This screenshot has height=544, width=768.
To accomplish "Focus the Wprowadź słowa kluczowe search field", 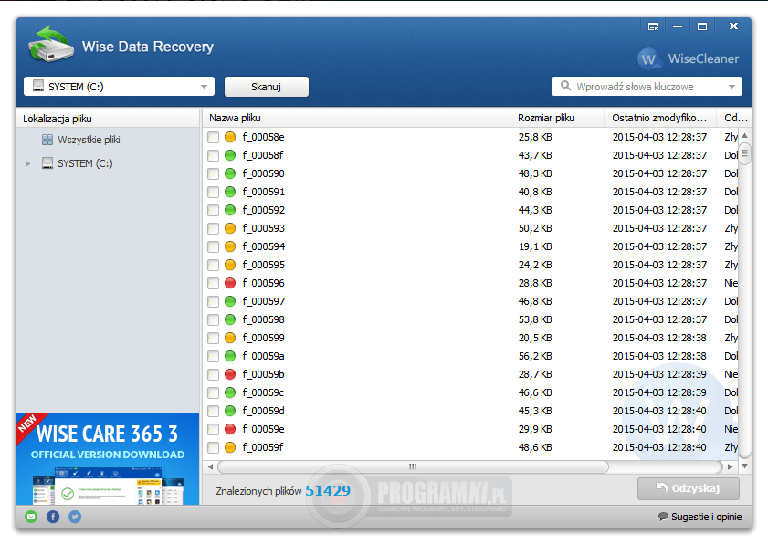I will tap(647, 87).
